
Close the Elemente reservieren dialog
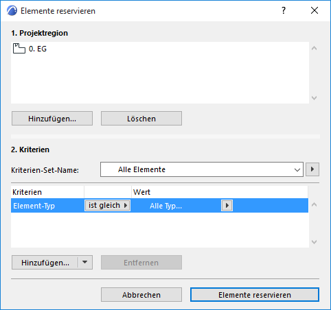(x=315, y=10)
